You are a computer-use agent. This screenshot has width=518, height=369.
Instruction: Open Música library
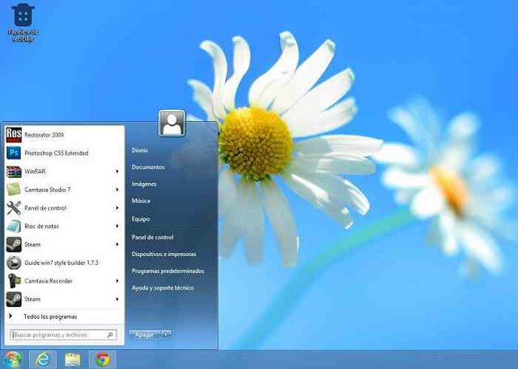tap(141, 201)
